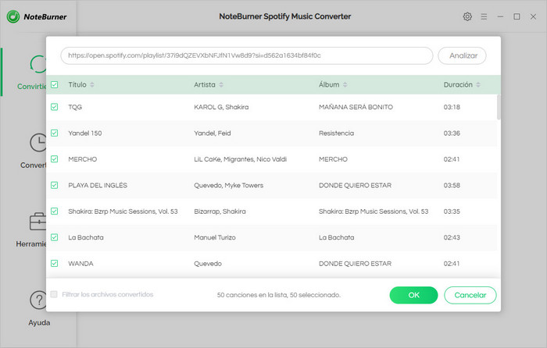Toggle the select-all checkbox in header
The width and height of the screenshot is (547, 348).
(x=55, y=84)
